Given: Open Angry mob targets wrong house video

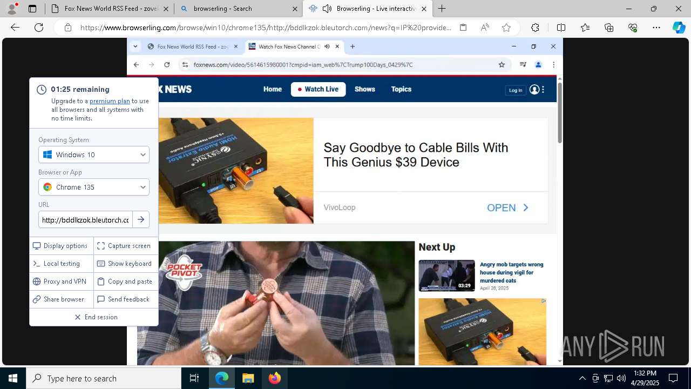Looking at the screenshot, I should (511, 272).
